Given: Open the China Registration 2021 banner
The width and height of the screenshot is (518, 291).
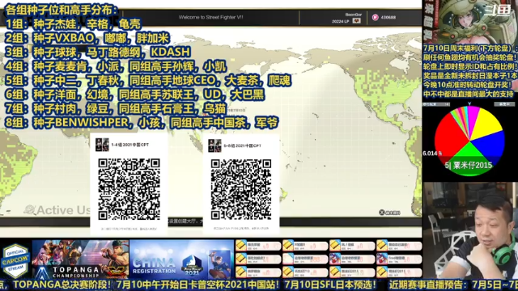Looking at the screenshot, I should (181, 259).
